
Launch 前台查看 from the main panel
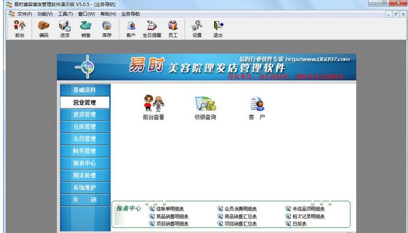click(154, 108)
